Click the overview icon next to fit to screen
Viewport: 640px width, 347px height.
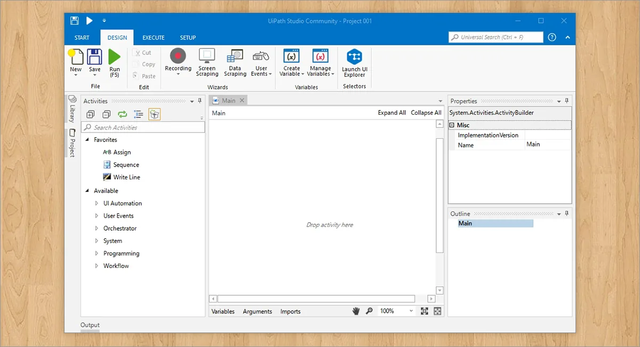pyautogui.click(x=437, y=311)
